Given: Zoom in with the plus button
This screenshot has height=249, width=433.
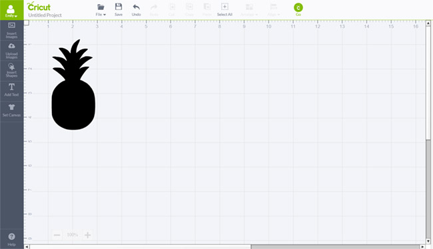Looking at the screenshot, I should (x=87, y=235).
